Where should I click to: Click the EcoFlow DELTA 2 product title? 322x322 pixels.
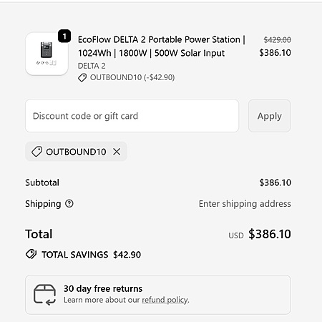tap(162, 47)
